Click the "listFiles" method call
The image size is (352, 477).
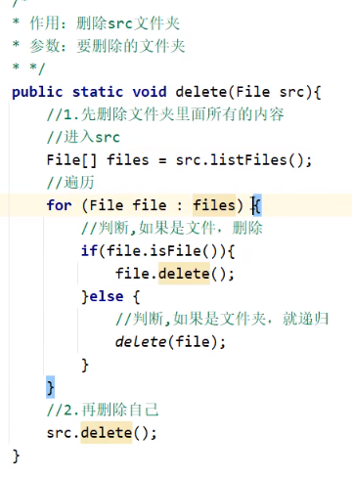click(248, 160)
